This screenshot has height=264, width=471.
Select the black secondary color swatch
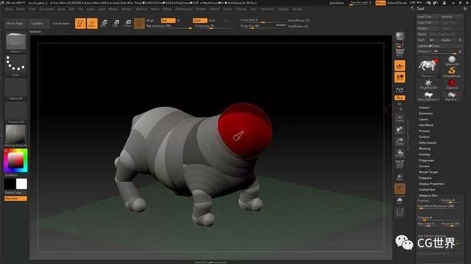(10, 184)
